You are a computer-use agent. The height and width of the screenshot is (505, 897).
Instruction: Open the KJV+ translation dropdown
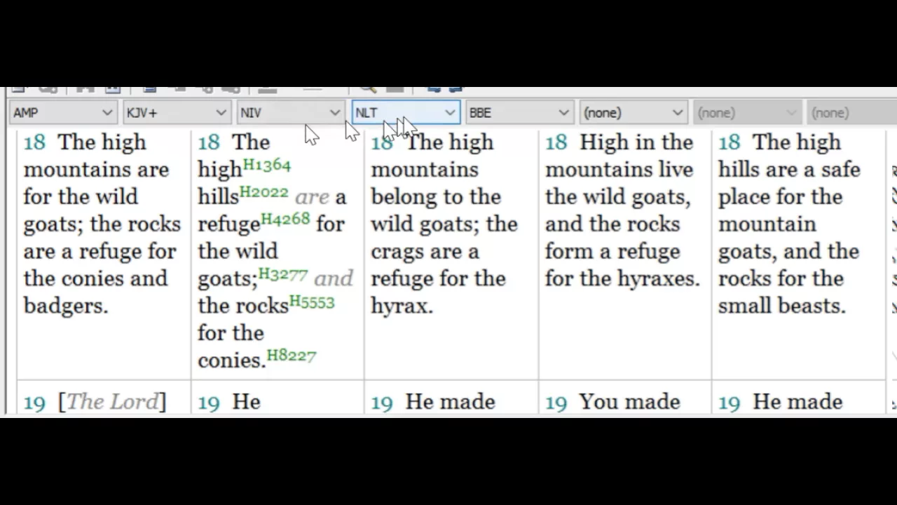pyautogui.click(x=176, y=112)
